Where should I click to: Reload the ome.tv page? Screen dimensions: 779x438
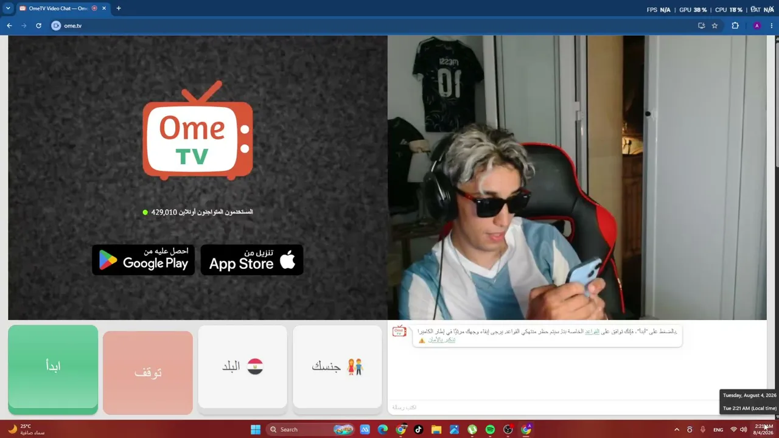[x=38, y=26]
